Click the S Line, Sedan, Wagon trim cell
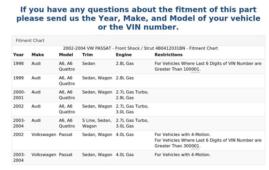 pyautogui.click(x=97, y=123)
